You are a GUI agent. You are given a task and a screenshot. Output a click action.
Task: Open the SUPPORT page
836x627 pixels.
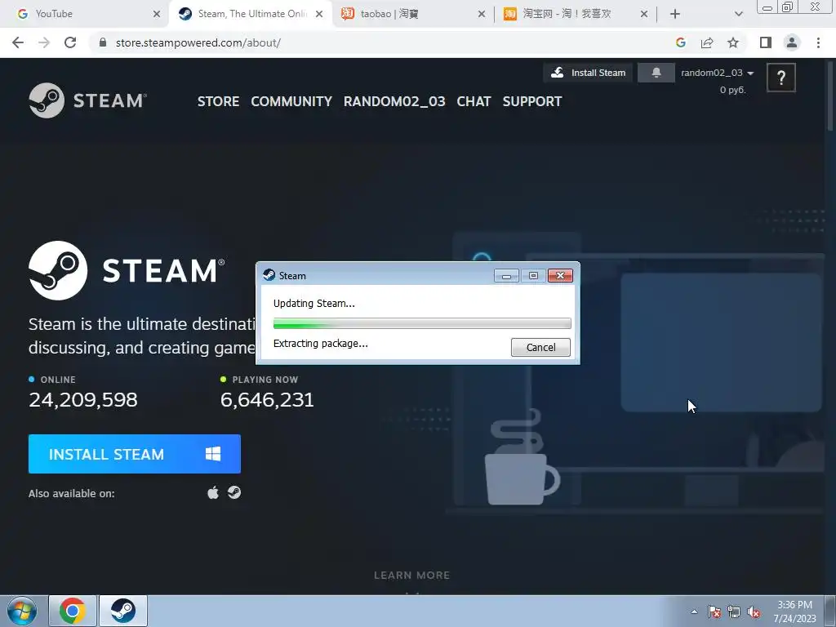click(x=532, y=101)
